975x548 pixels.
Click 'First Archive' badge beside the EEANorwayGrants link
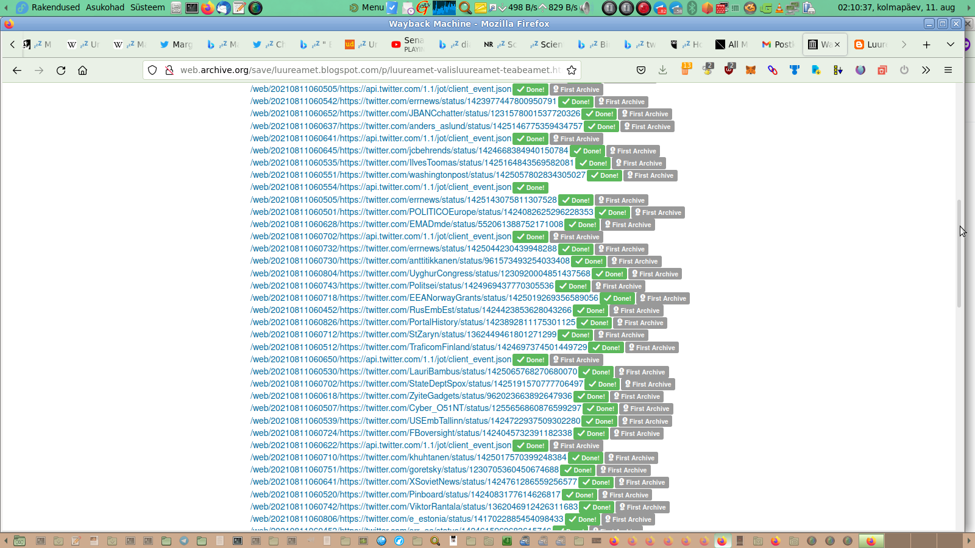[x=663, y=298]
